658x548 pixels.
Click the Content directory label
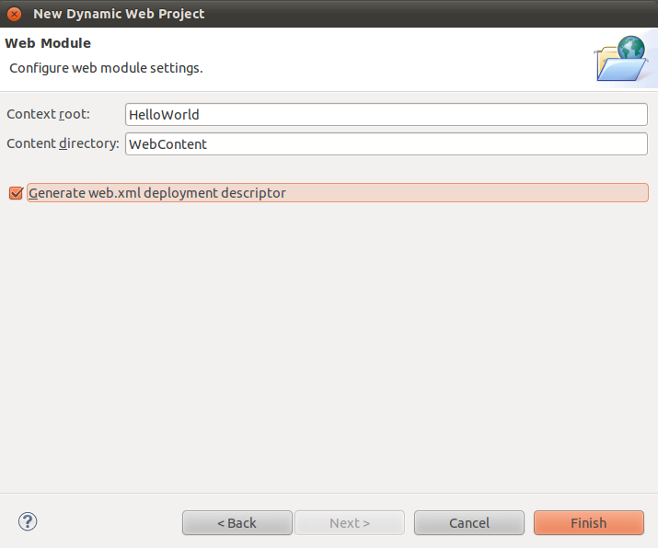pyautogui.click(x=63, y=144)
